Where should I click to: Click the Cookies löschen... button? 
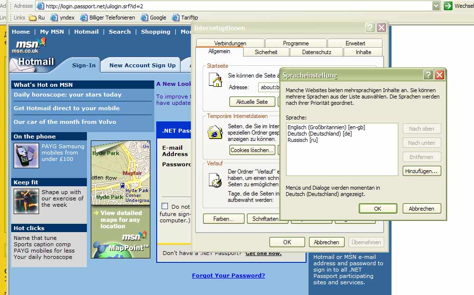pos(252,150)
